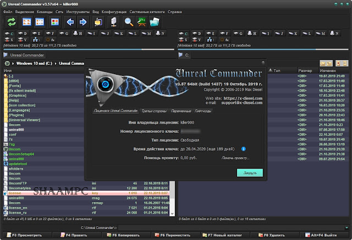Open the blackboard multi-rename tool icon
Viewport: 352px width, 240px height.
click(x=142, y=22)
